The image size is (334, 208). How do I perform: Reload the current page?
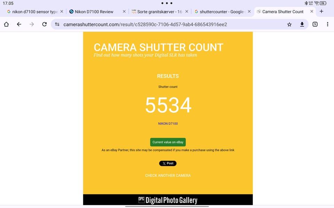[44, 24]
